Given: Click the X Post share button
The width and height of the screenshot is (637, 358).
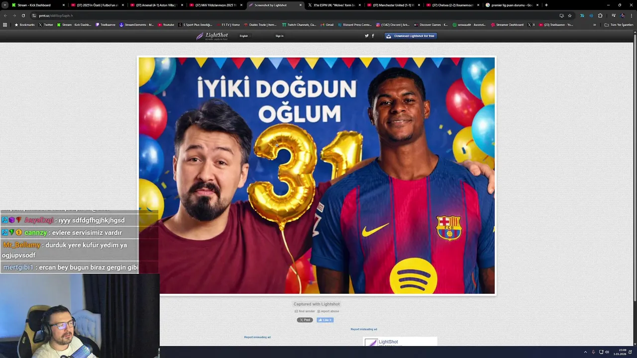Looking at the screenshot, I should click(x=305, y=320).
